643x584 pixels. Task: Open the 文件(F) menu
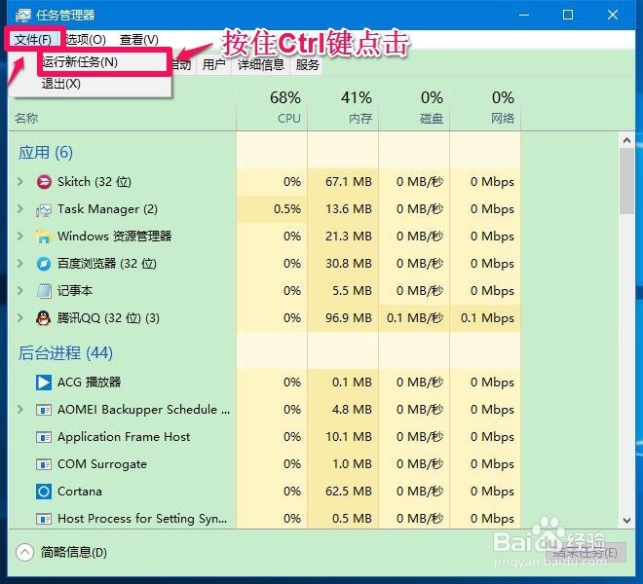tap(33, 39)
